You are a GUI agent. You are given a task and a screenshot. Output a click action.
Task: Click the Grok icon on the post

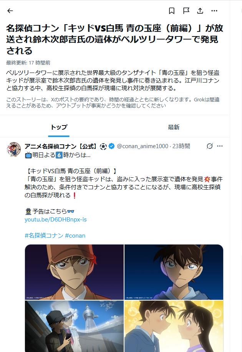pyautogui.click(x=210, y=146)
